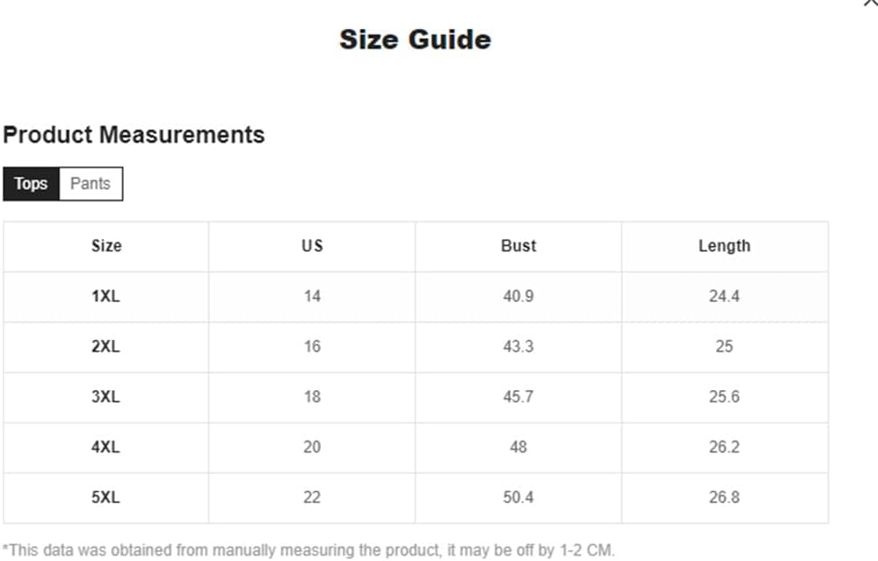Click the Product Measurements heading
Screen dimensions: 878x561
(134, 135)
